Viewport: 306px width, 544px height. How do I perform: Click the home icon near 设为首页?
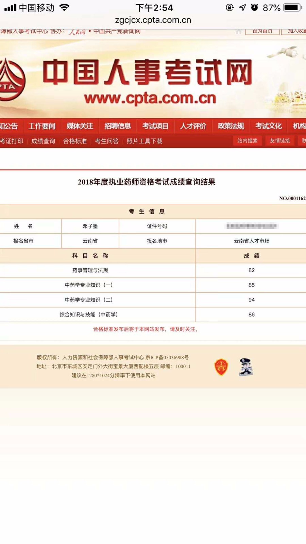(x=239, y=32)
